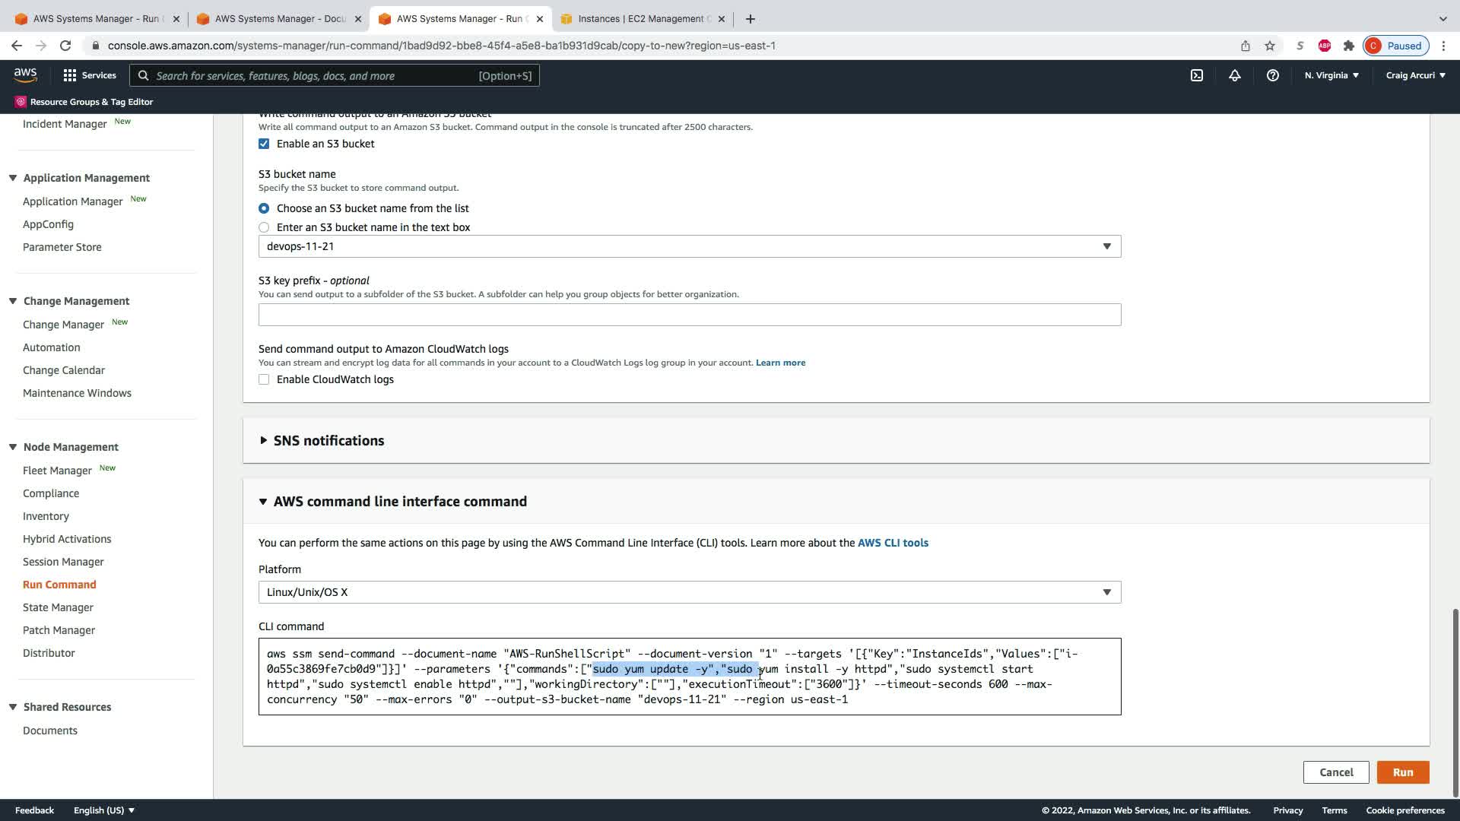The height and width of the screenshot is (821, 1460).
Task: Switch to the Instances EC2 Management tab
Action: (x=640, y=18)
